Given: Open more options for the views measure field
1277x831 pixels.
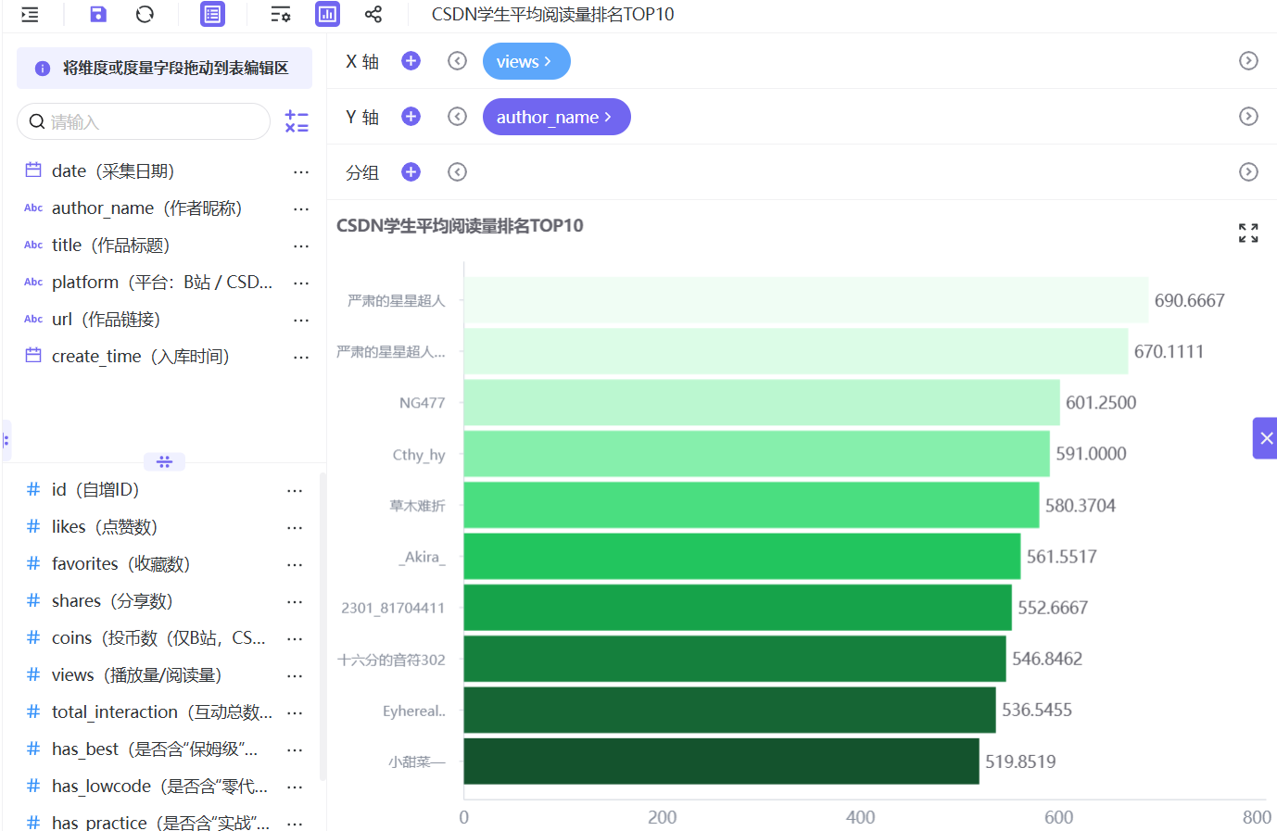Looking at the screenshot, I should tap(295, 675).
